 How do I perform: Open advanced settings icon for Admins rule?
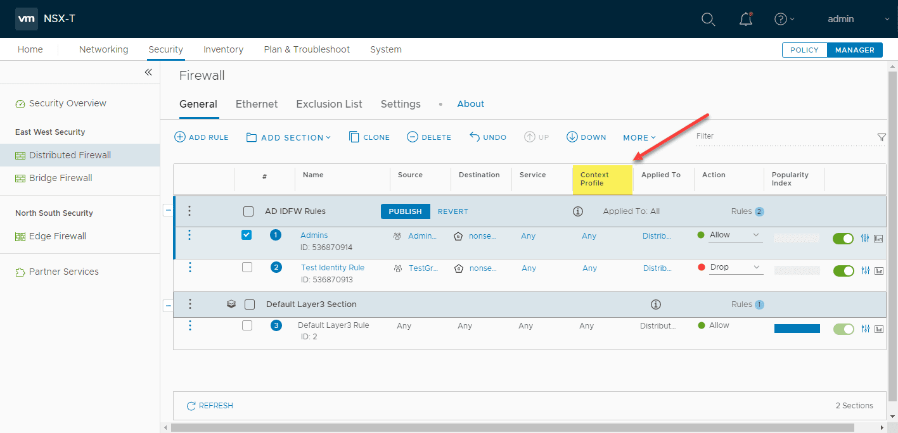866,238
